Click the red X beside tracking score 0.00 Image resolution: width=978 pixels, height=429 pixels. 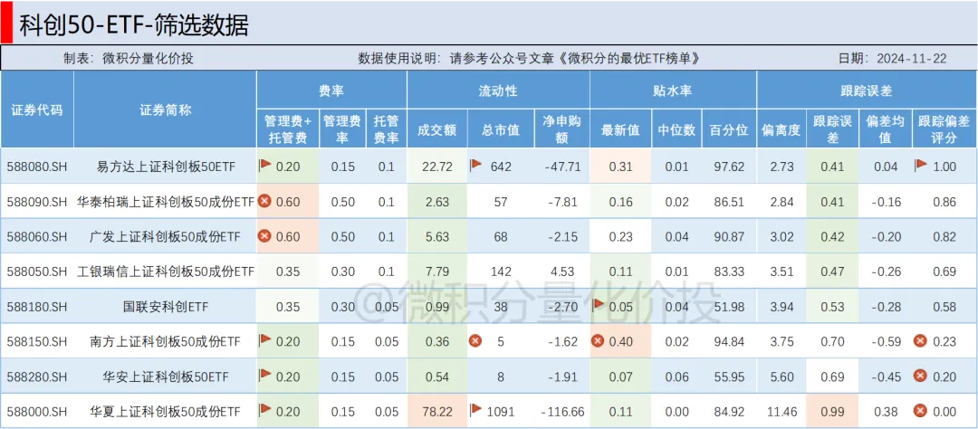(x=920, y=411)
